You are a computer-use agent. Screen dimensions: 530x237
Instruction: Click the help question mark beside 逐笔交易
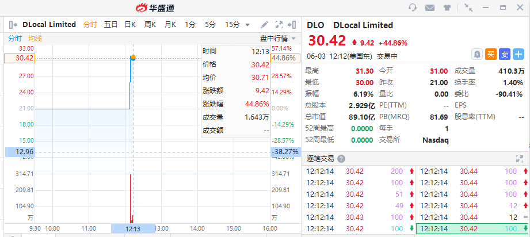341,159
